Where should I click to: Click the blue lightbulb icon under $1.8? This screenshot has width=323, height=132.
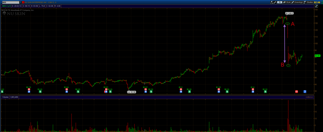click(253, 92)
